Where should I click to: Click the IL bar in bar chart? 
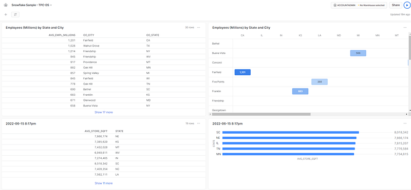tap(289, 143)
